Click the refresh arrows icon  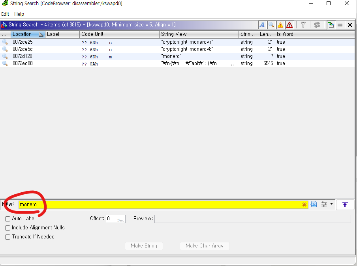click(x=317, y=25)
